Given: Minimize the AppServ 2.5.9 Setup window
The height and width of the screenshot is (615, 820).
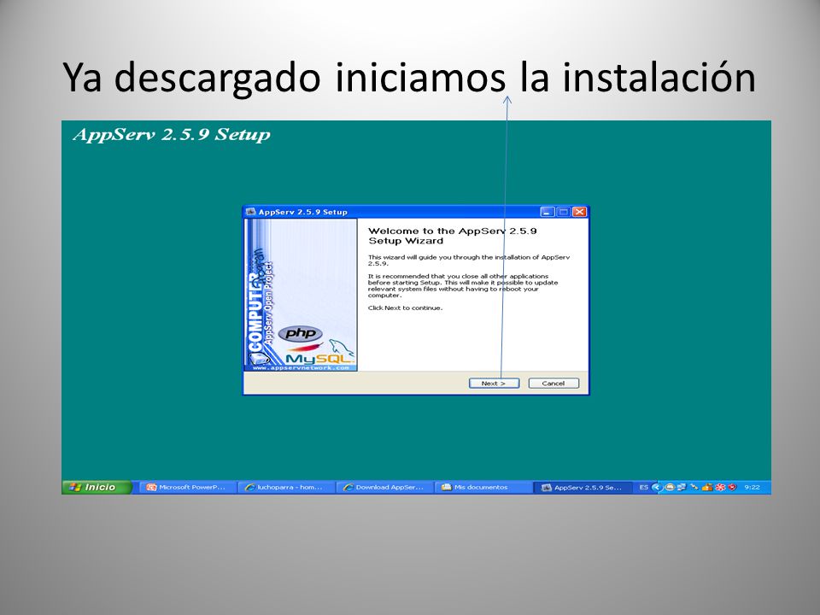Looking at the screenshot, I should coord(547,212).
